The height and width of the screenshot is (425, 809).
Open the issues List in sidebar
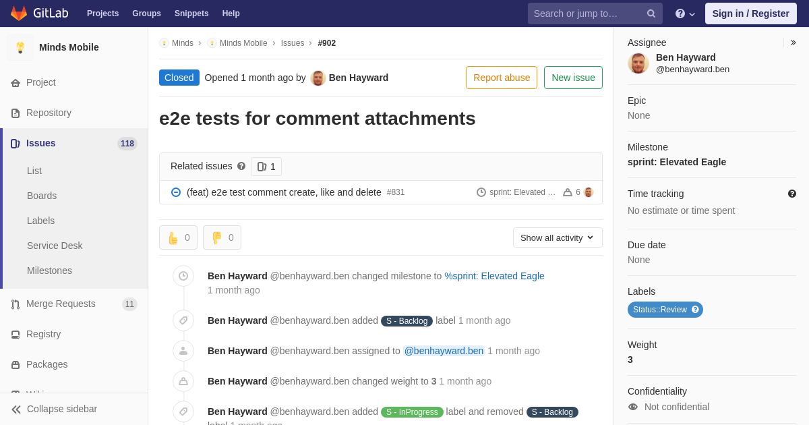point(34,171)
